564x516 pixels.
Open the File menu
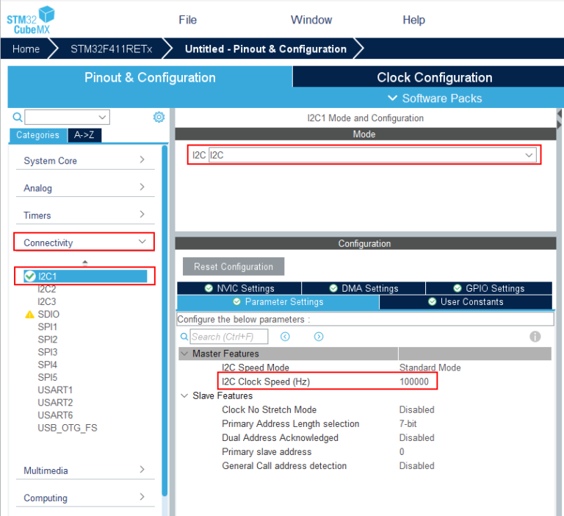tap(188, 20)
